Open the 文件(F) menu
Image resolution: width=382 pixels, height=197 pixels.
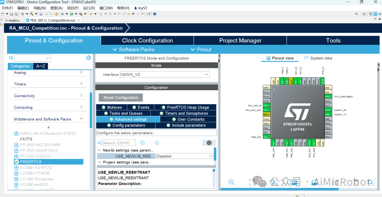pyautogui.click(x=8, y=8)
